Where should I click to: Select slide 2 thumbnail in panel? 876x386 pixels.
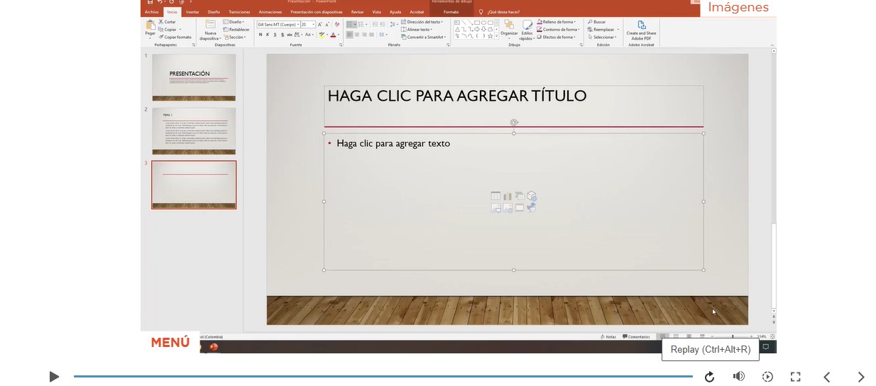pyautogui.click(x=194, y=131)
